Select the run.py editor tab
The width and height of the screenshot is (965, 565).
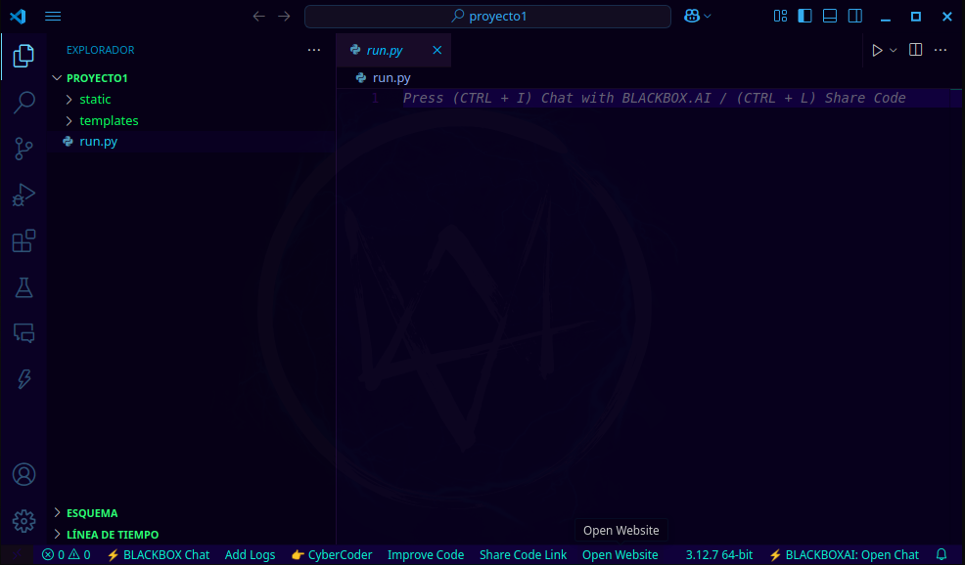(x=384, y=50)
